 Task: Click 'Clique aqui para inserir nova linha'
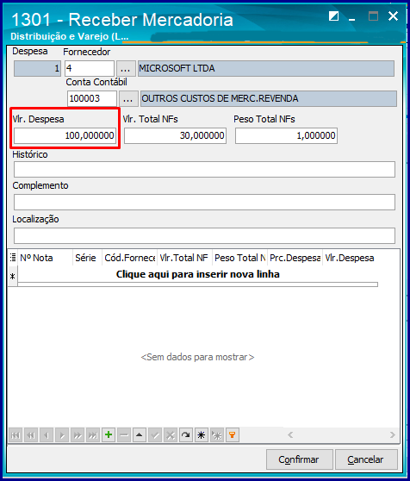(x=197, y=274)
